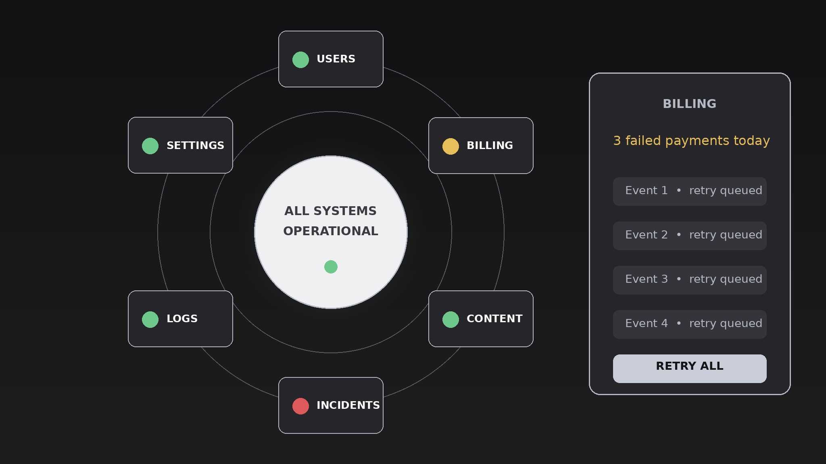Open the LOGS node
The width and height of the screenshot is (826, 464).
coord(180,319)
